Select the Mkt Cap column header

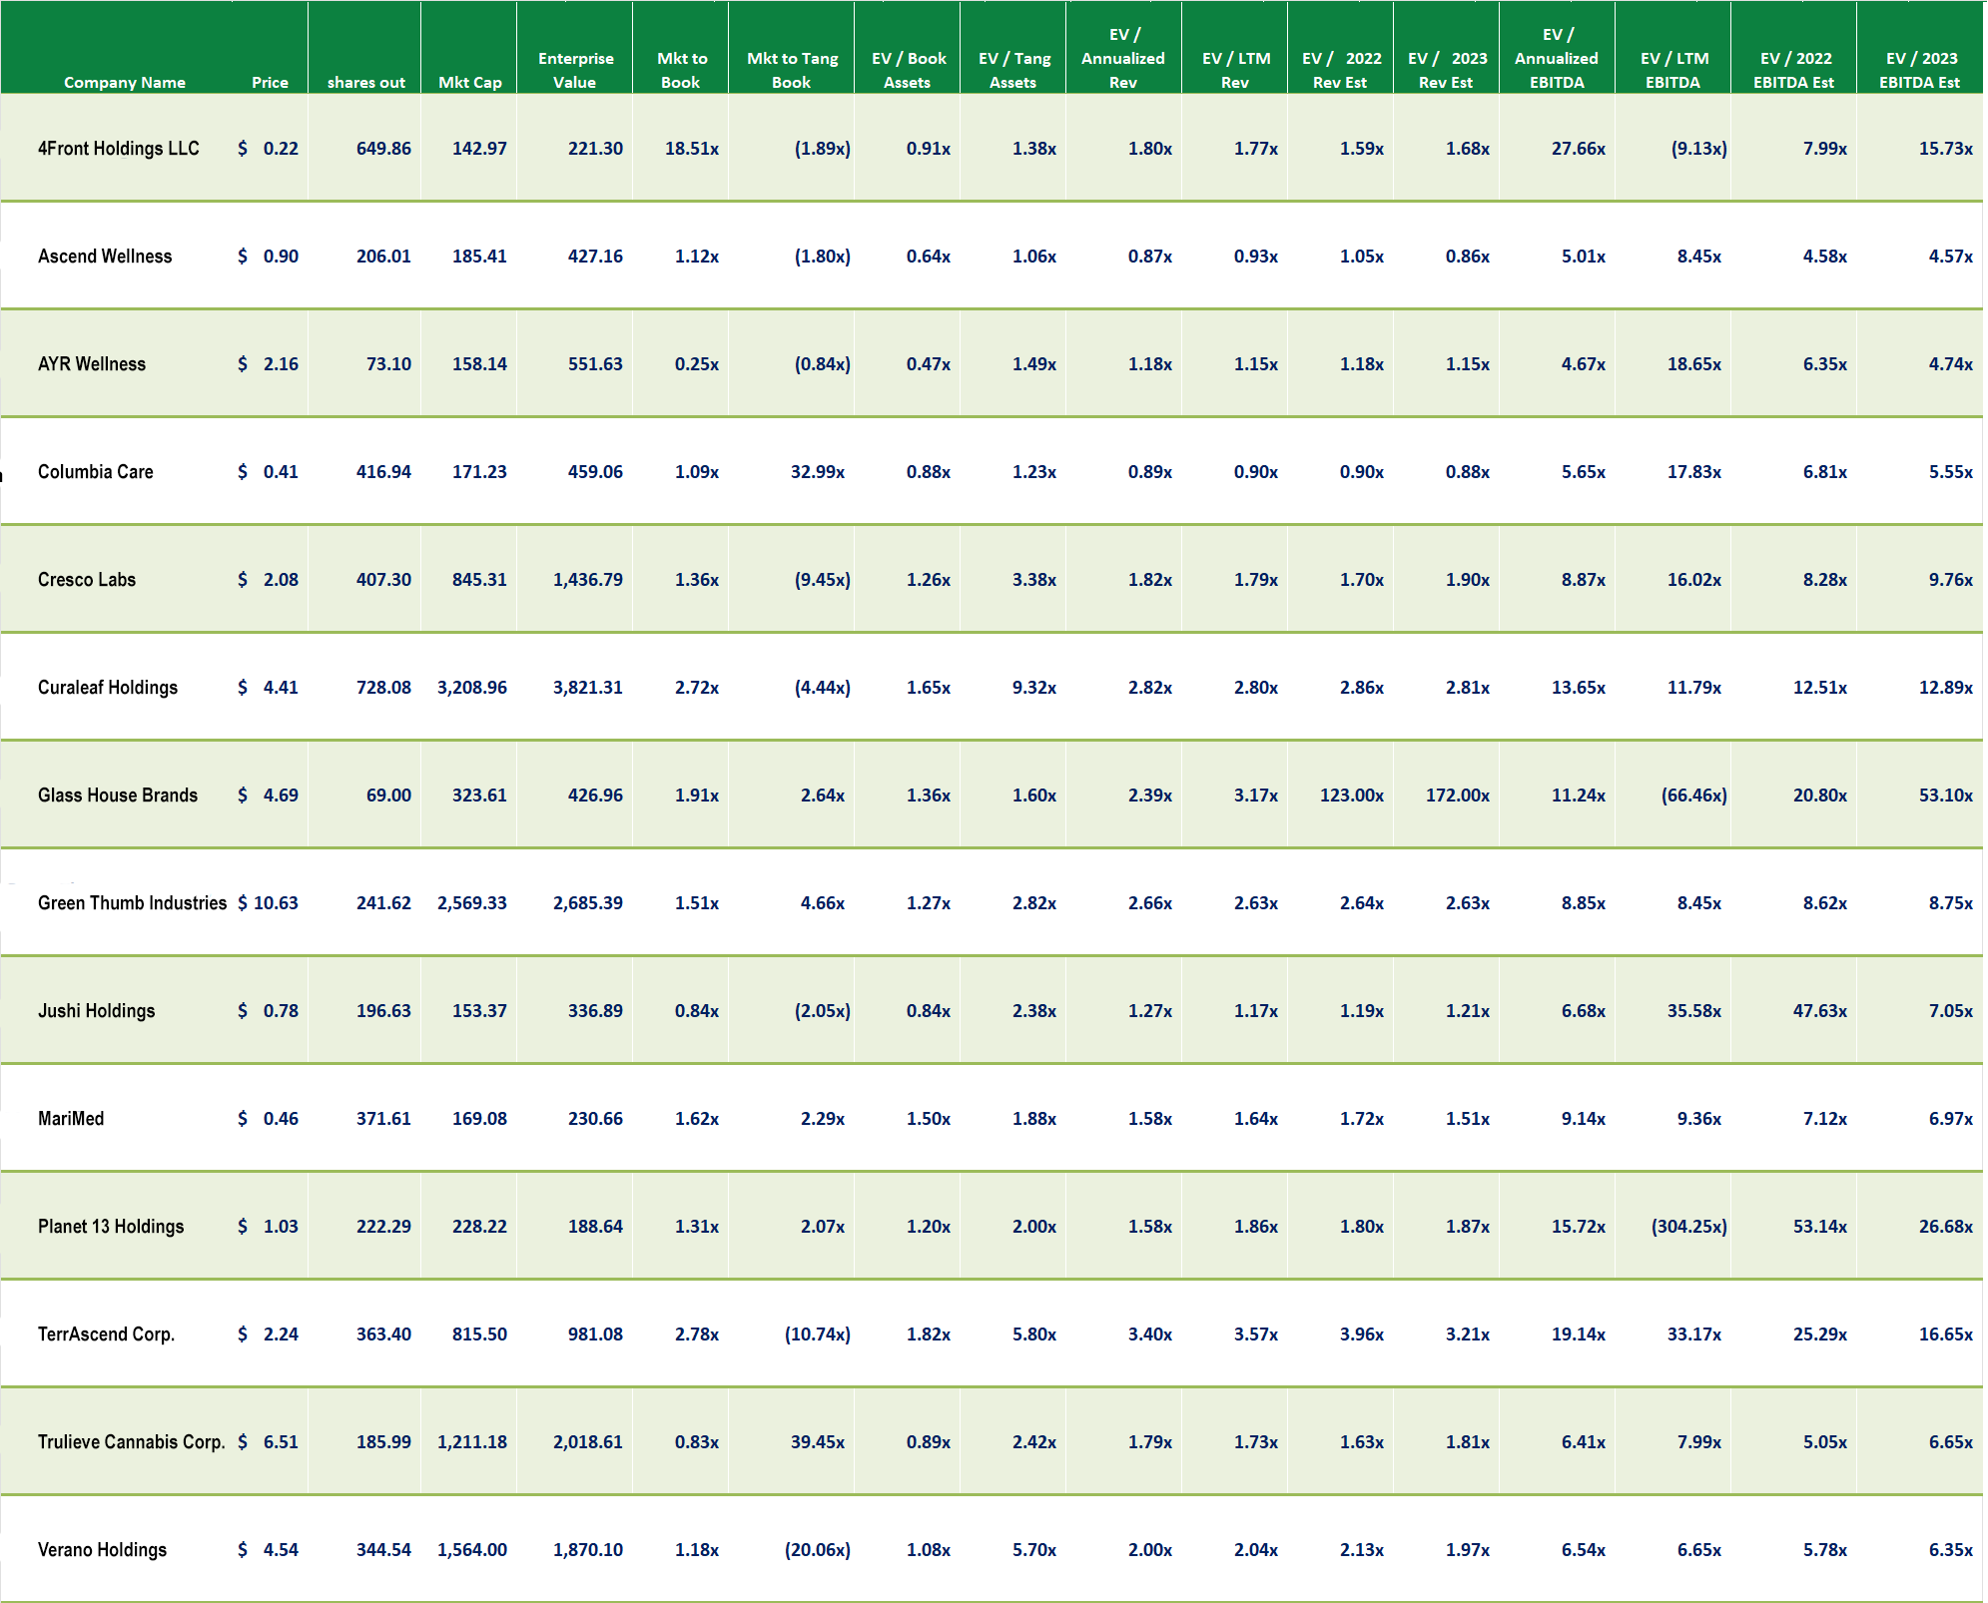coord(469,82)
